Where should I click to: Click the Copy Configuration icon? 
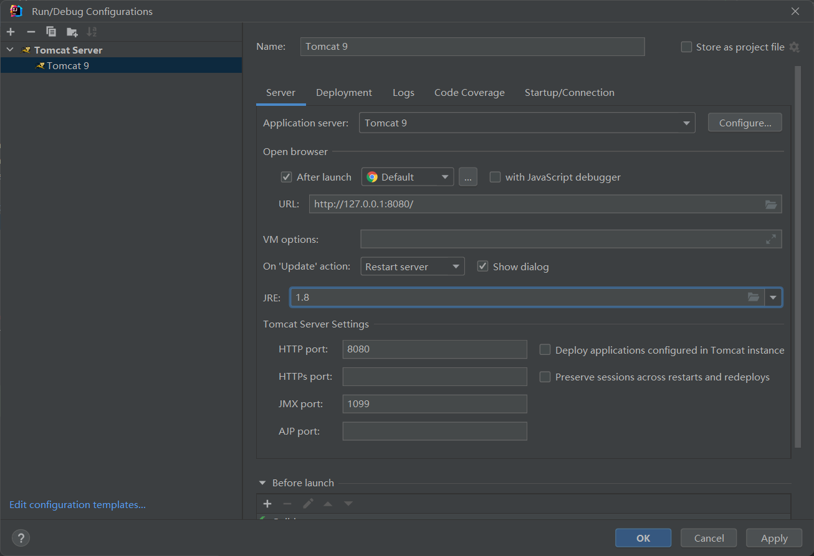(x=51, y=32)
